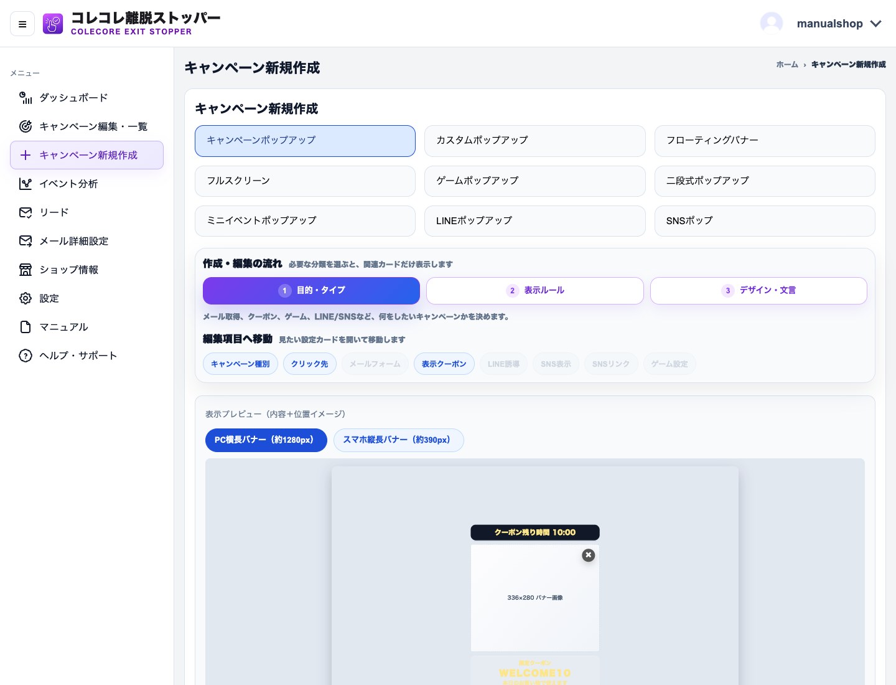
Task: Click the manual document icon
Action: pyautogui.click(x=26, y=327)
